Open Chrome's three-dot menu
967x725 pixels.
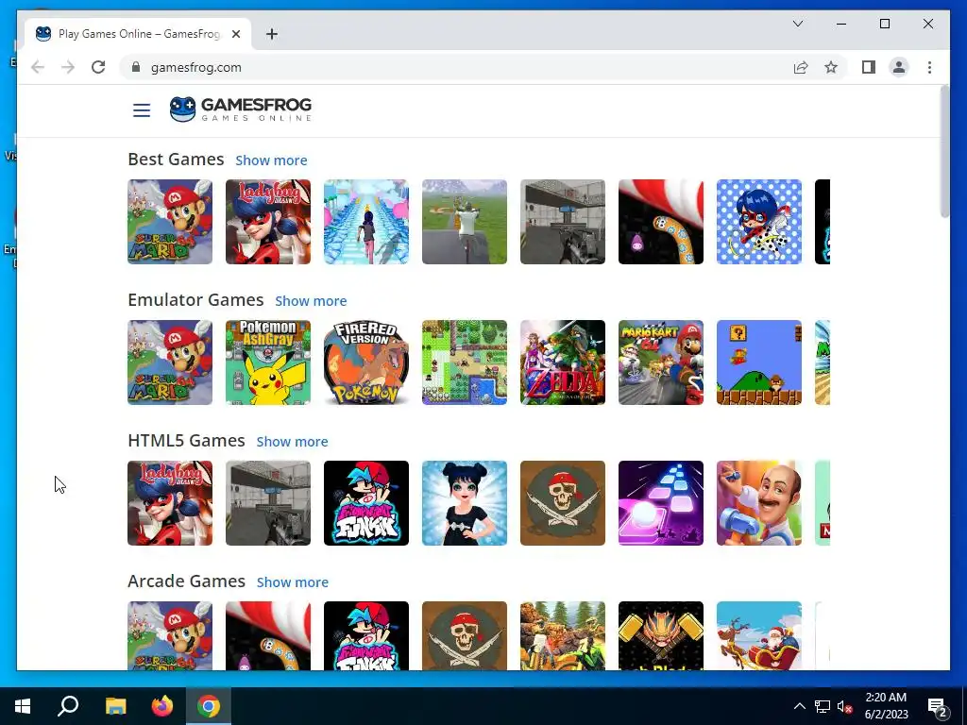(929, 67)
